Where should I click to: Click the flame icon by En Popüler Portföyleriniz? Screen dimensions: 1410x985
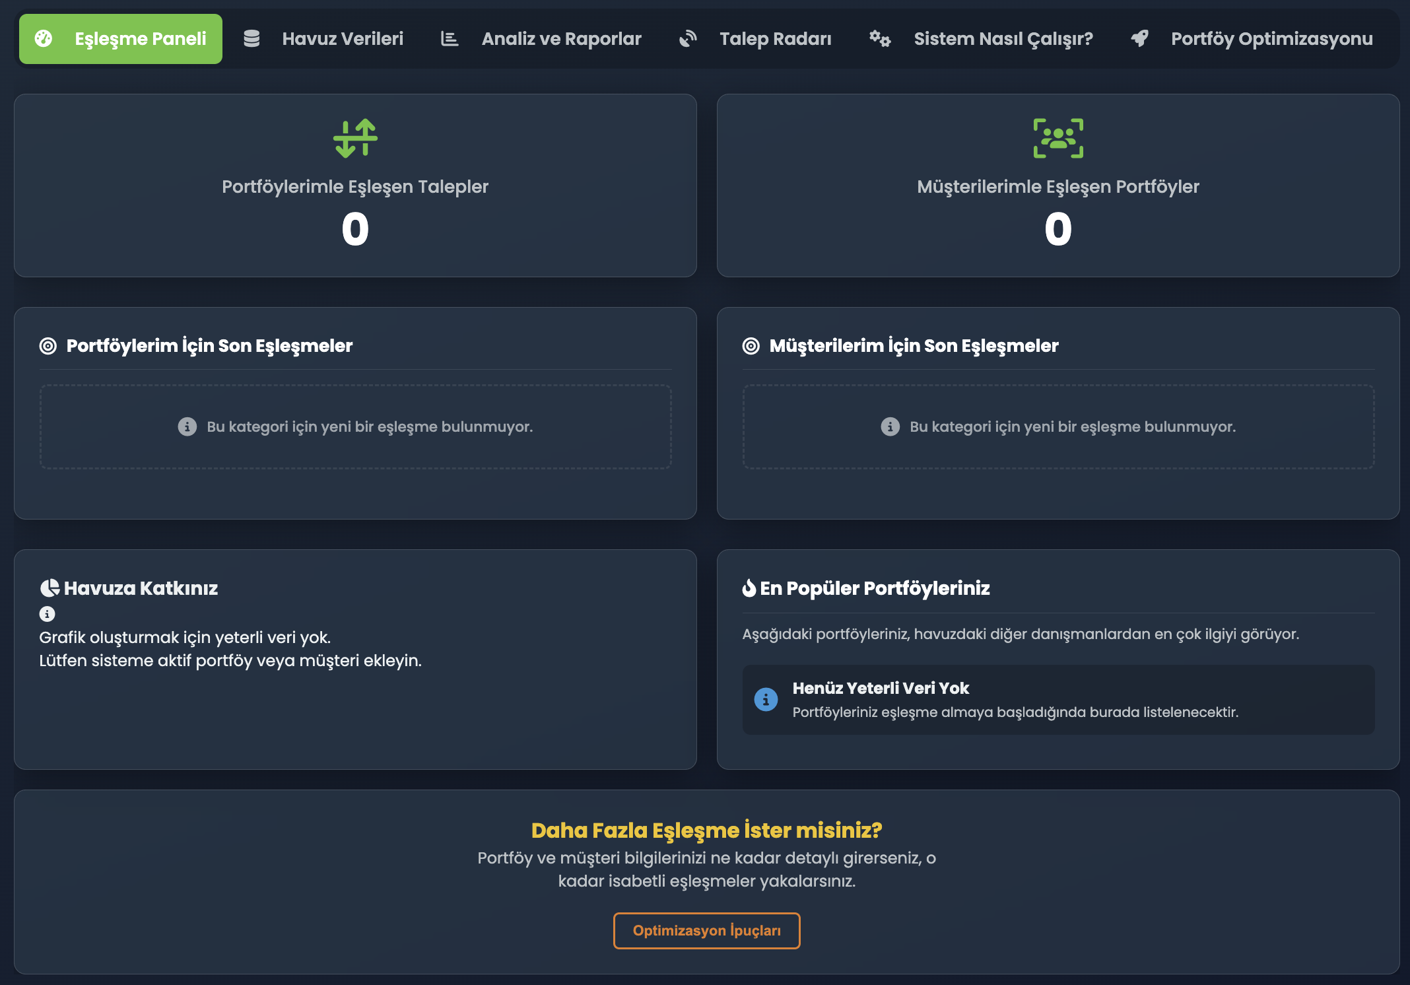click(x=749, y=588)
